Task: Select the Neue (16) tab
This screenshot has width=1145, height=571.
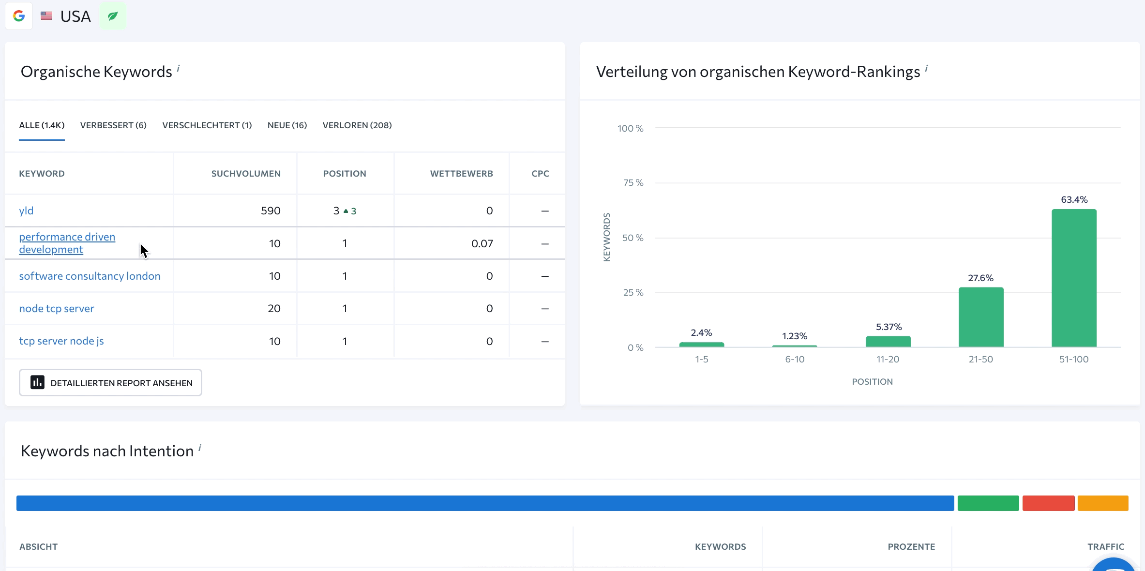Action: (287, 125)
